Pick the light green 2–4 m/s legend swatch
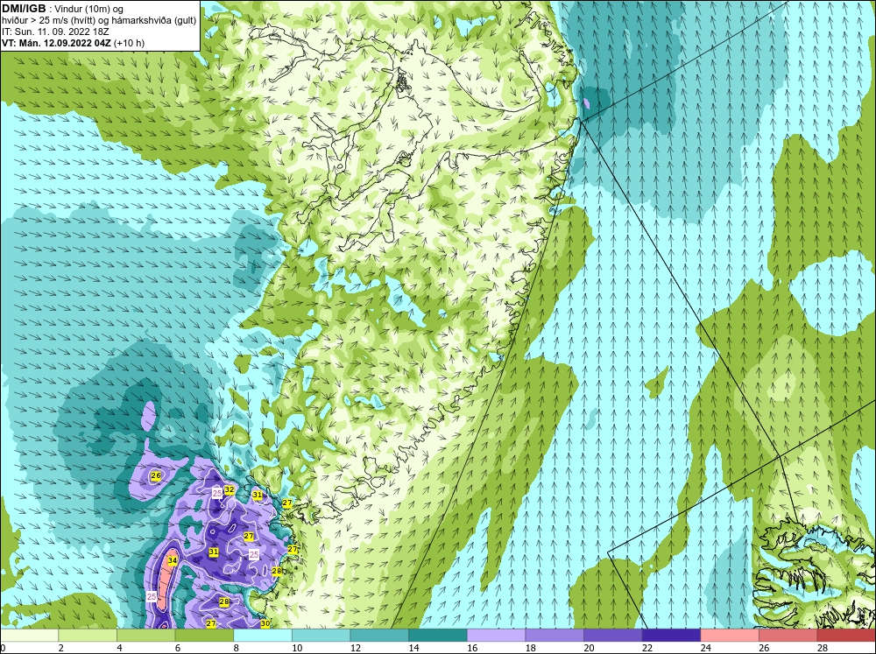Viewport: 876px width, 654px height. click(88, 635)
